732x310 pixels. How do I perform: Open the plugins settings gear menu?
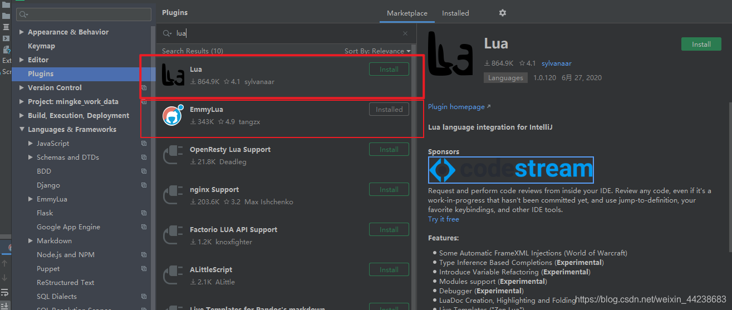(x=503, y=13)
